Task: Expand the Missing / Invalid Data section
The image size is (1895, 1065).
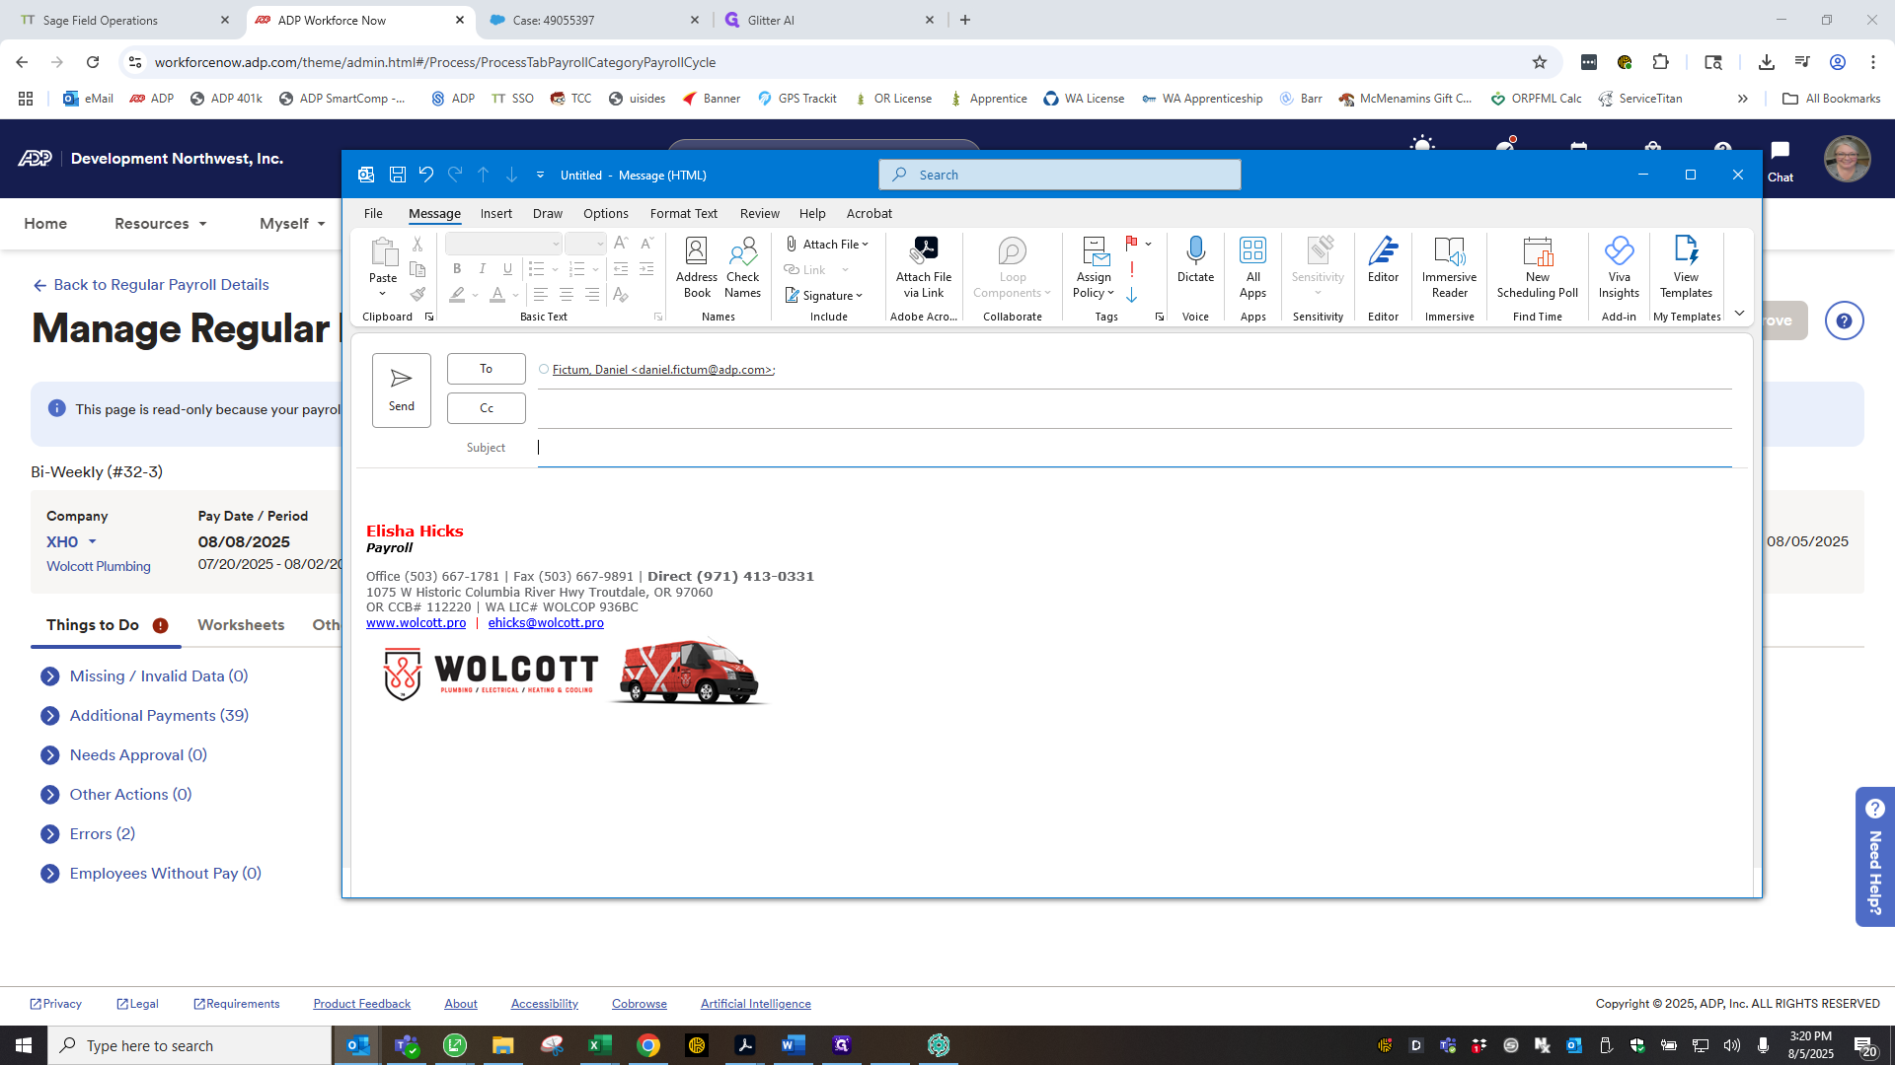Action: pos(50,676)
